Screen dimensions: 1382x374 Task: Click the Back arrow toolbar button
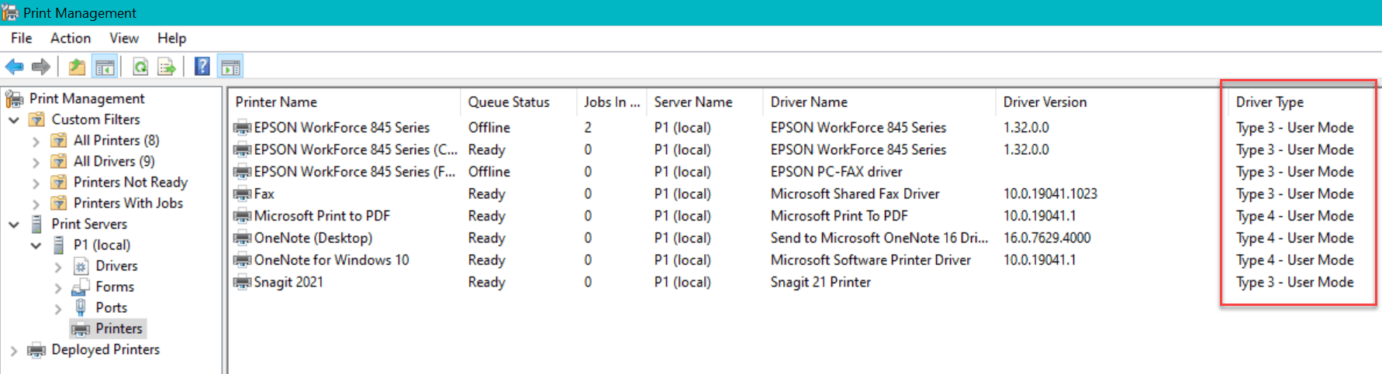point(14,67)
